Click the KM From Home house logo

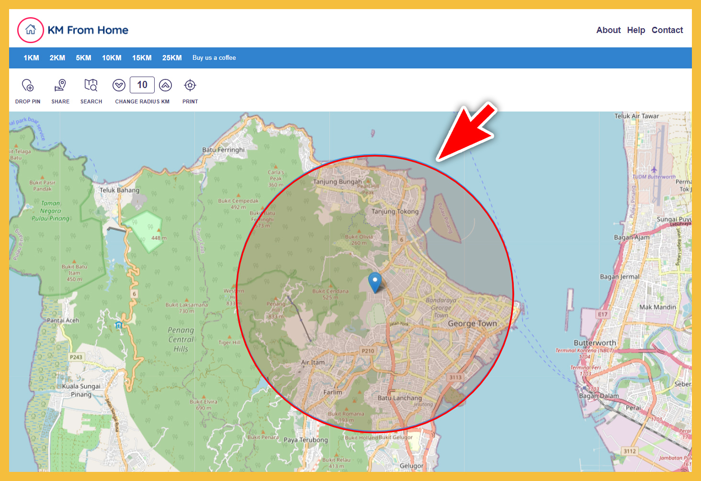[x=31, y=30]
